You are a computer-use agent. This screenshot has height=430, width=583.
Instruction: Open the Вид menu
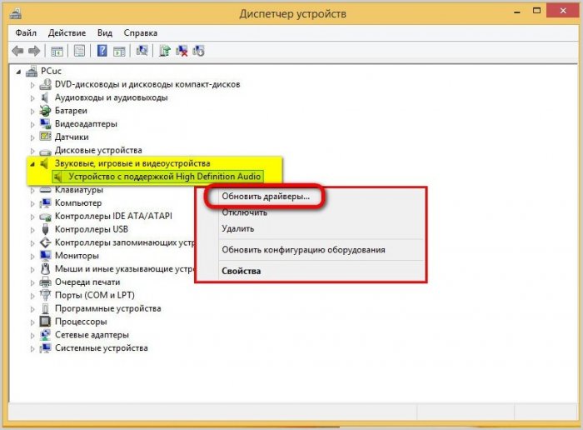pyautogui.click(x=104, y=32)
